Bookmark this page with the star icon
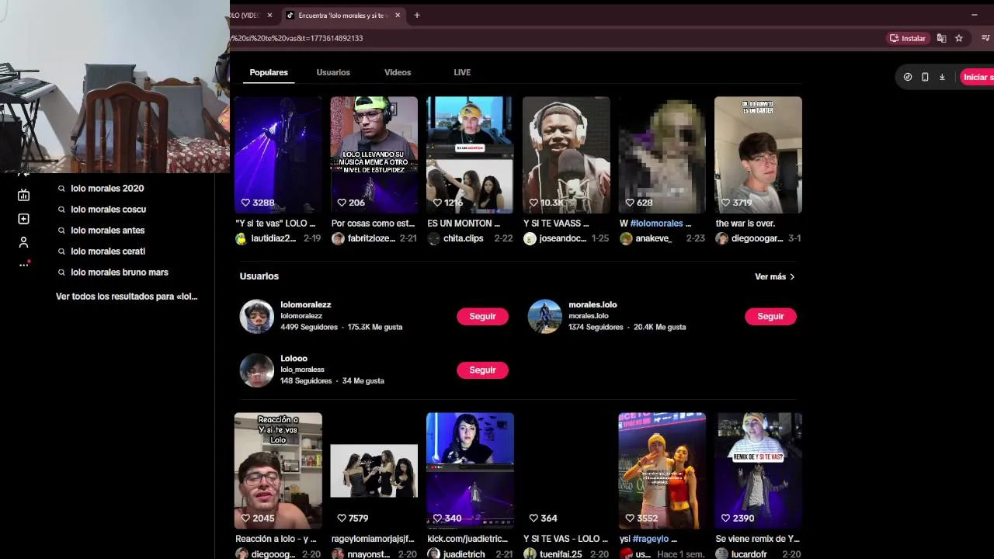The height and width of the screenshot is (559, 994). [x=959, y=38]
